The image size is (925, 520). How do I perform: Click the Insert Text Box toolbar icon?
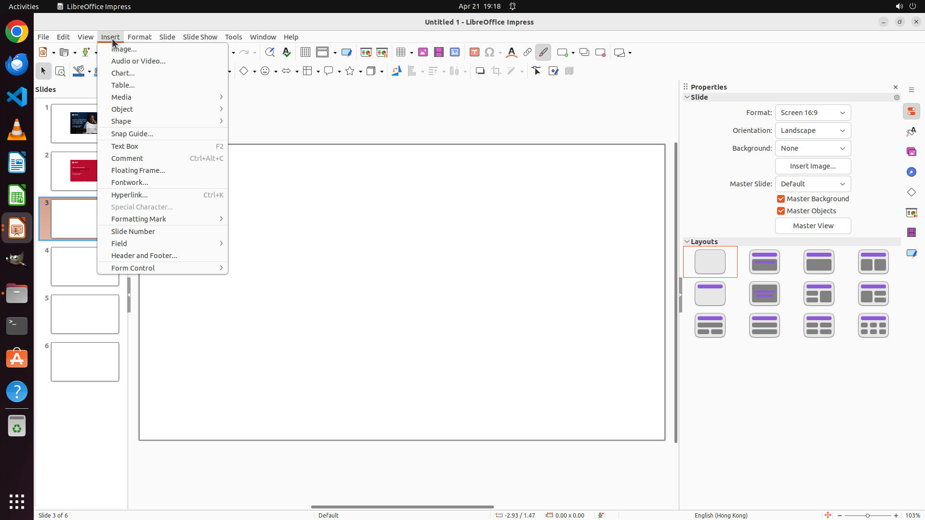474,52
